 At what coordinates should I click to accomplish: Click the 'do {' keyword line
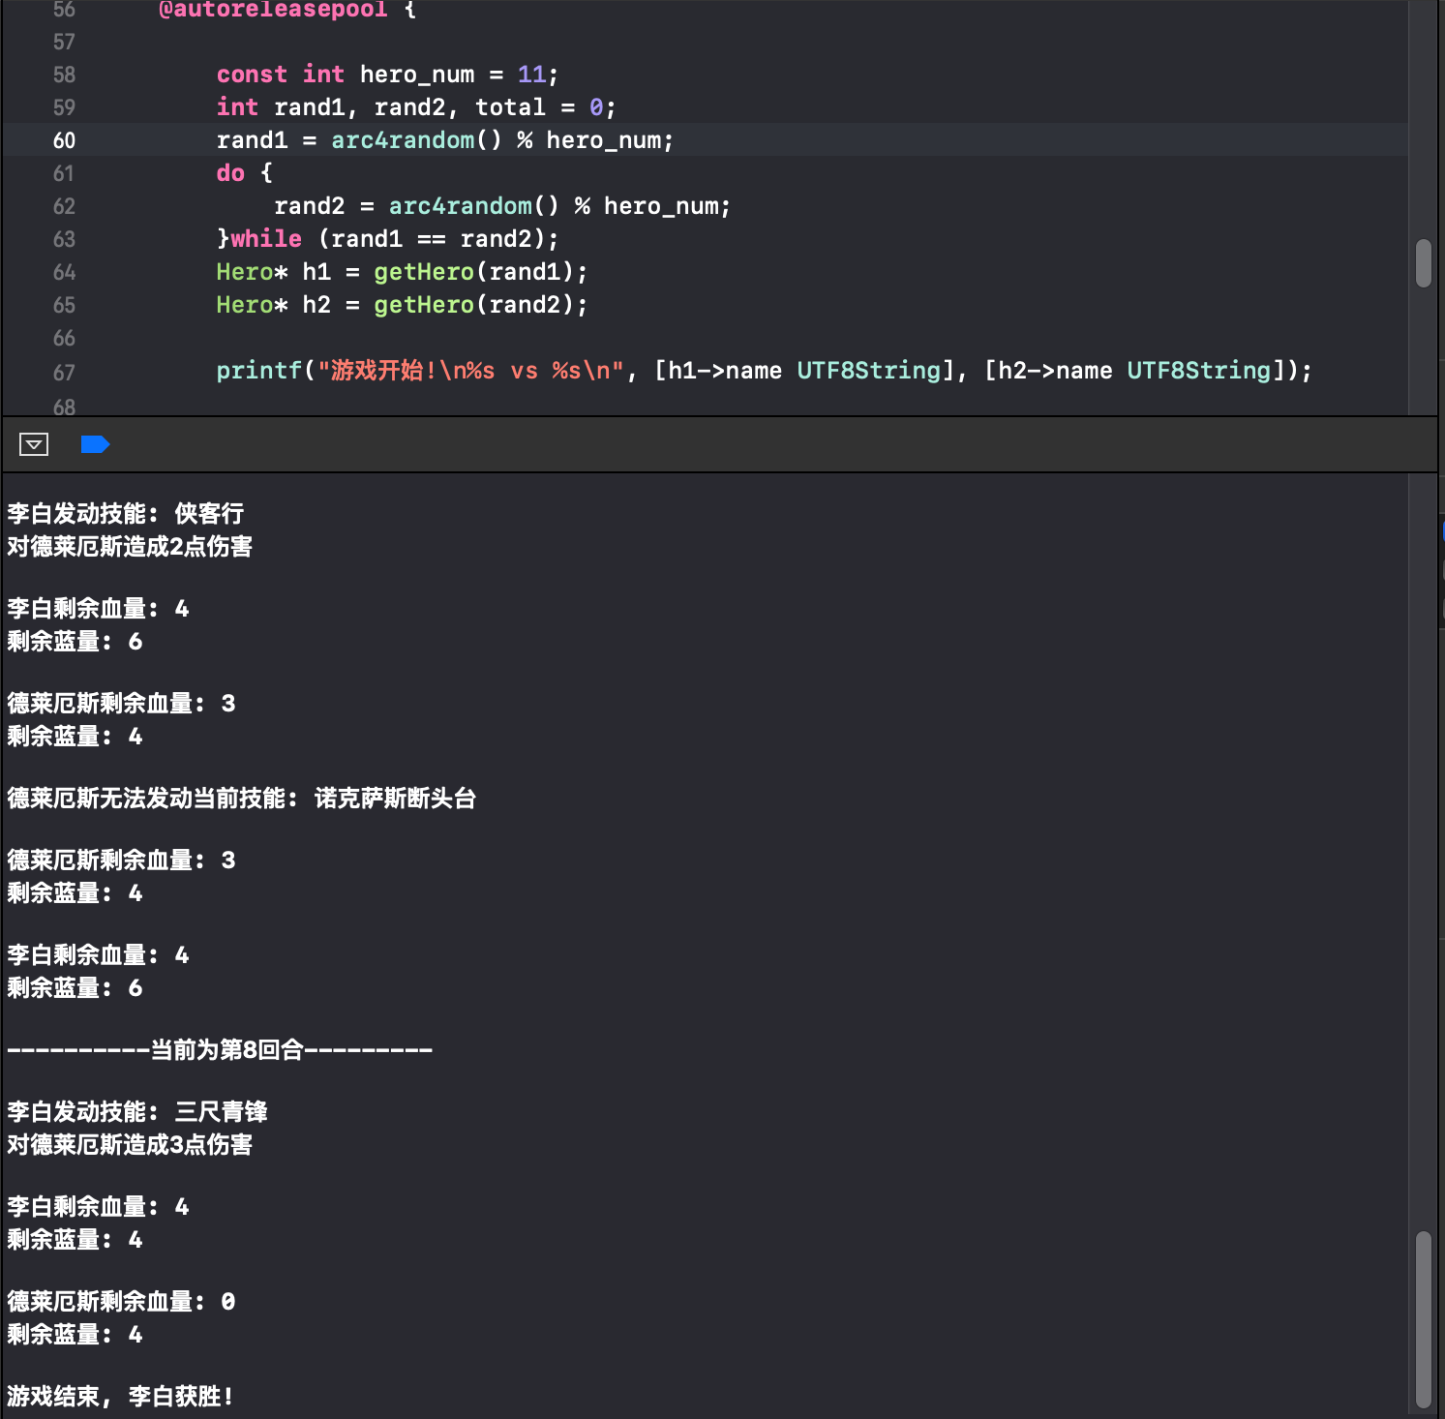pyautogui.click(x=245, y=173)
